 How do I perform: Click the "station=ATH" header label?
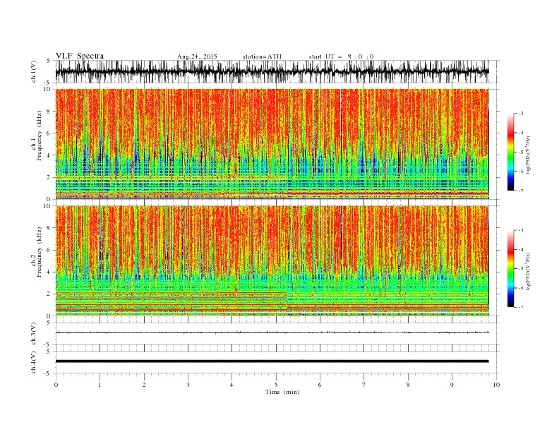tap(262, 56)
